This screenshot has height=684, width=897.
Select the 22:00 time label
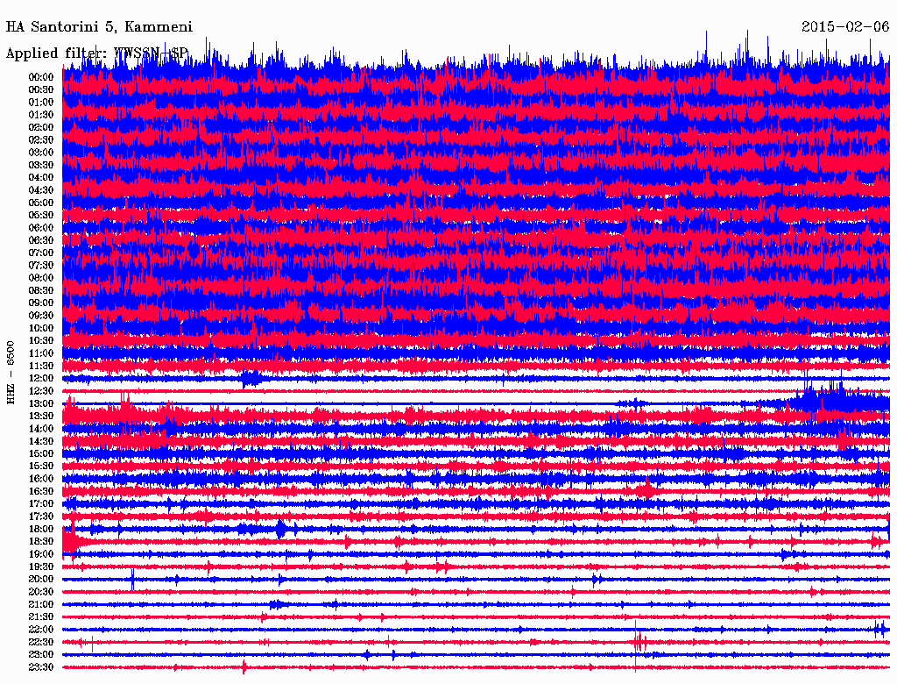tap(41, 631)
